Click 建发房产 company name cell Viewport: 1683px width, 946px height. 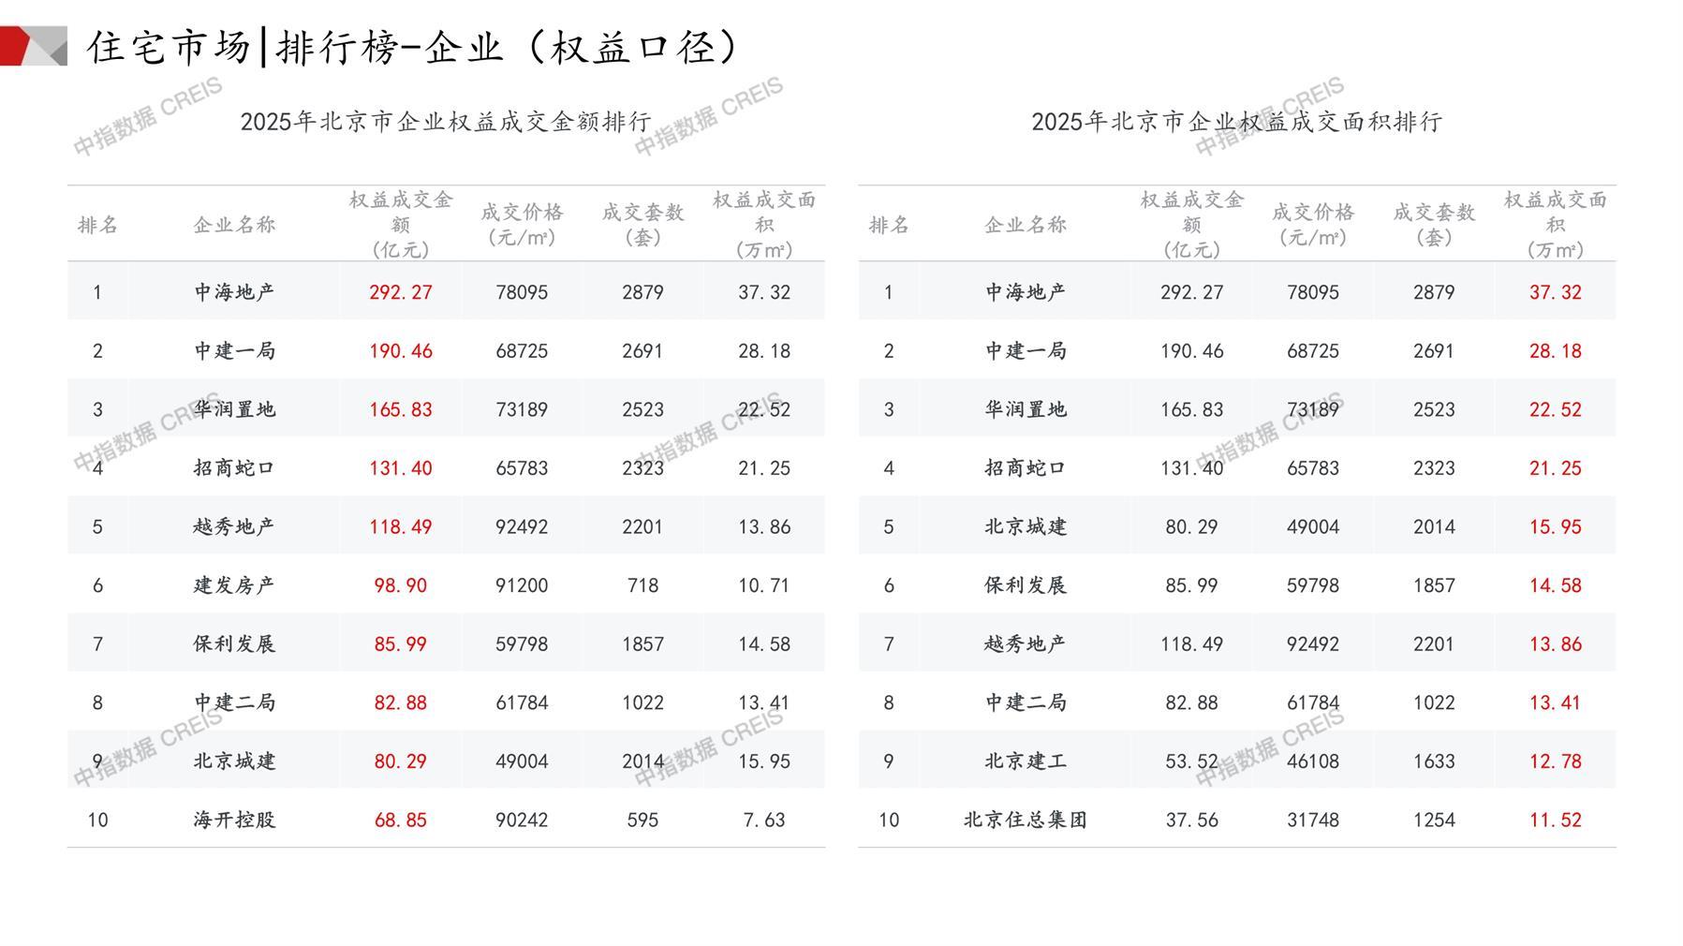(x=234, y=585)
